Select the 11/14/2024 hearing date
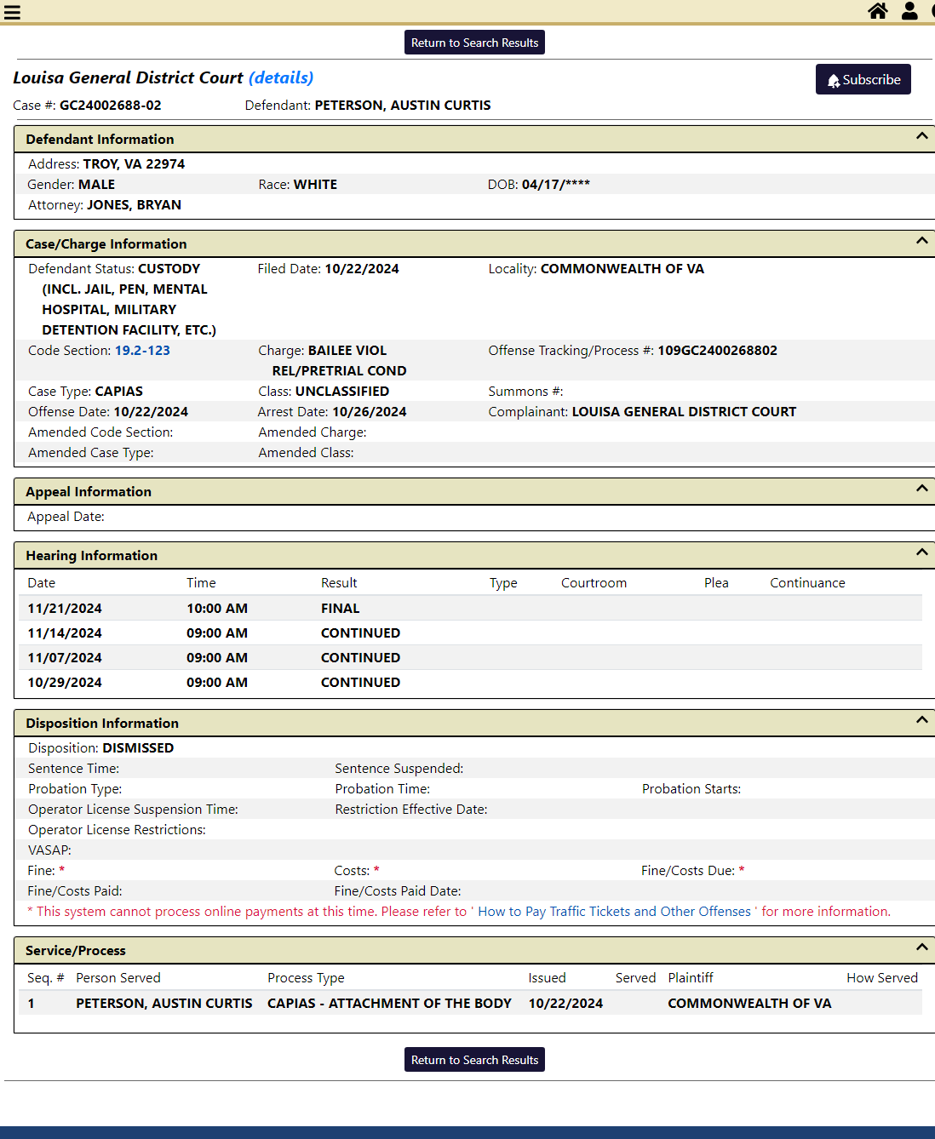Image resolution: width=935 pixels, height=1139 pixels. [65, 633]
